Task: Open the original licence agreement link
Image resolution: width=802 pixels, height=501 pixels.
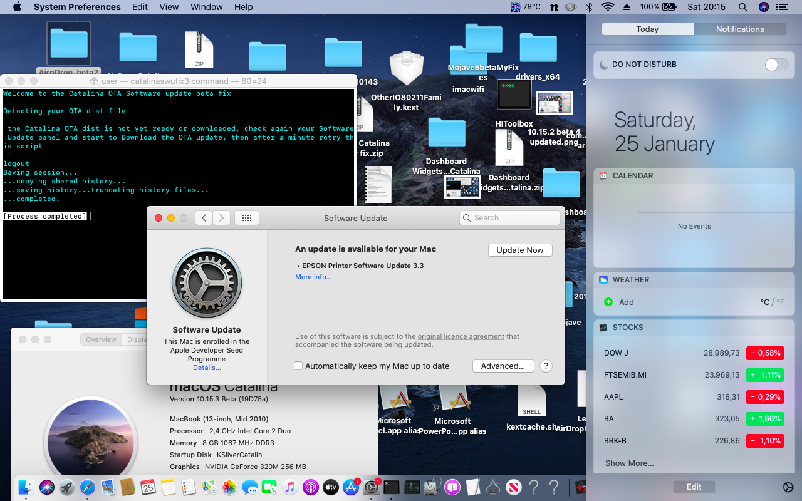Action: tap(461, 336)
